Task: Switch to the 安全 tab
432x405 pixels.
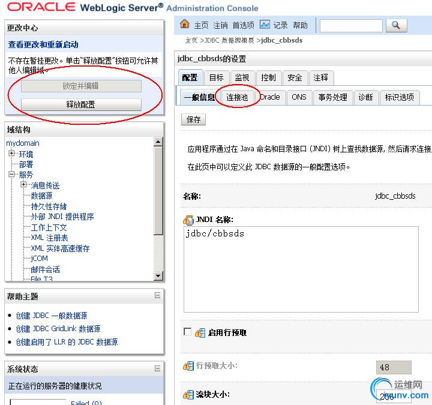Action: pyautogui.click(x=295, y=77)
